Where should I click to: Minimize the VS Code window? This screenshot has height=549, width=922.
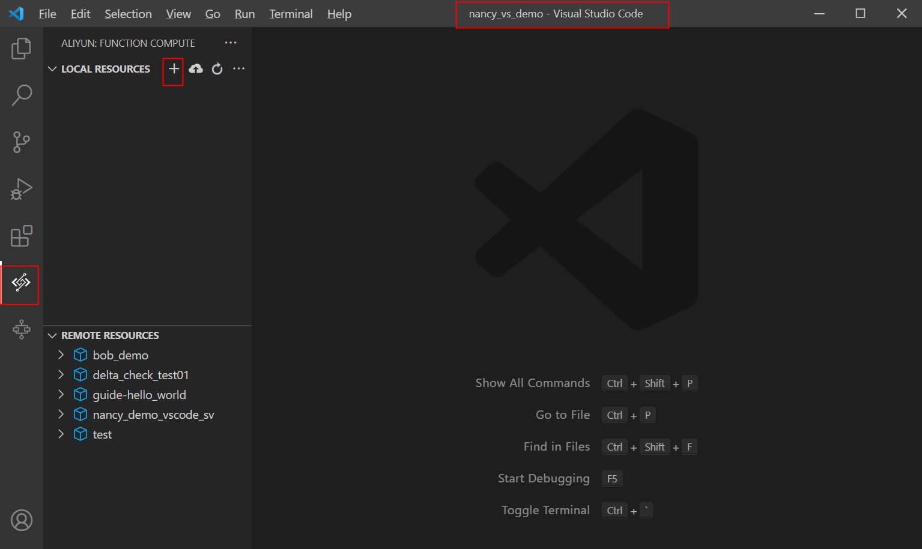pos(819,13)
